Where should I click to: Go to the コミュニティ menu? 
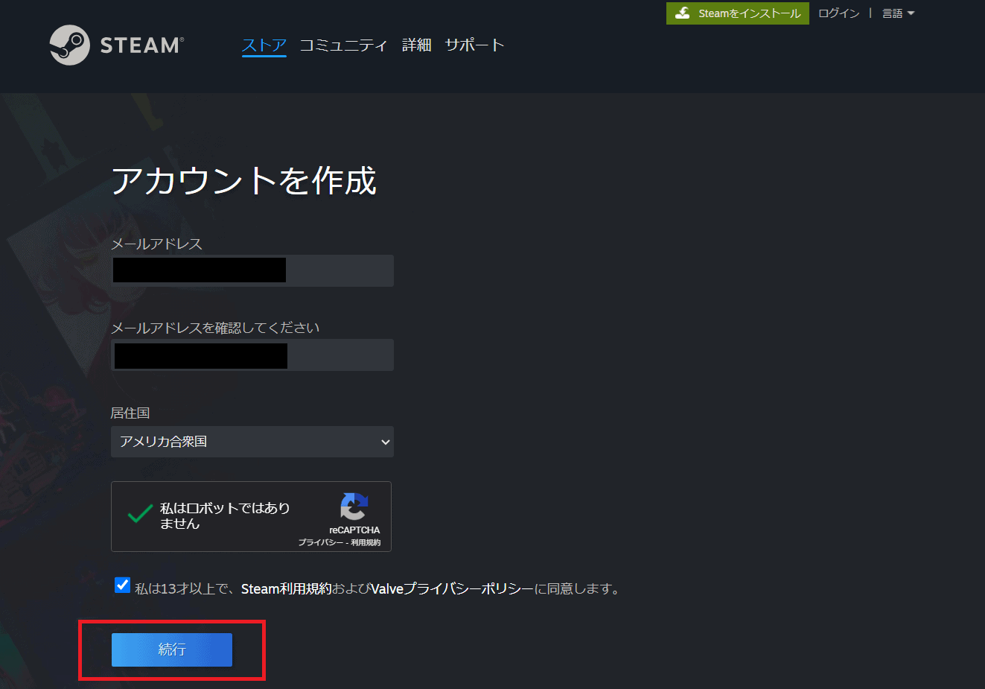343,45
